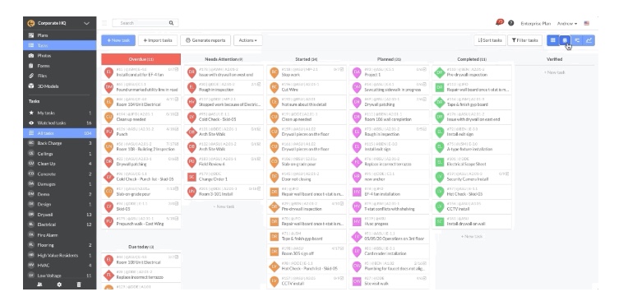Click the Started column header

(x=307, y=59)
